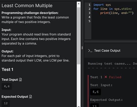This screenshot has height=107, width=137.
Task: Click the vertical panel splitter handle
Action: [x=82, y=48]
